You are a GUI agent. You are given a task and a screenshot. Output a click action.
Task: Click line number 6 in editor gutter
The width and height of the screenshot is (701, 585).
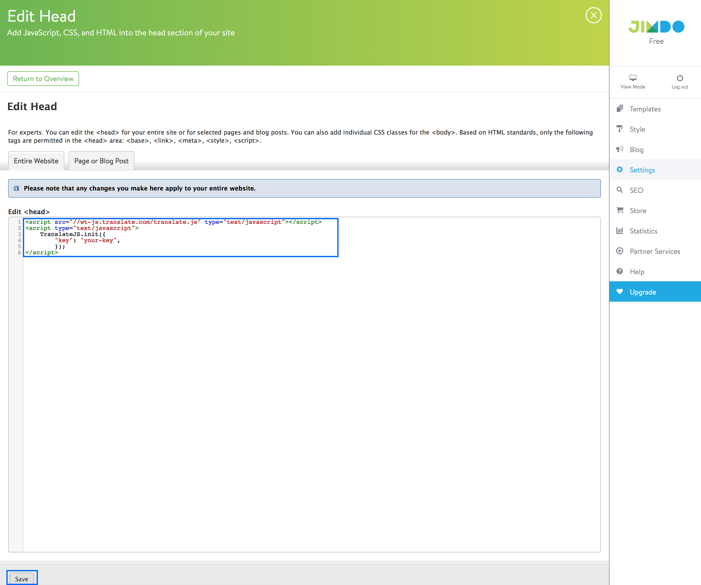(19, 253)
